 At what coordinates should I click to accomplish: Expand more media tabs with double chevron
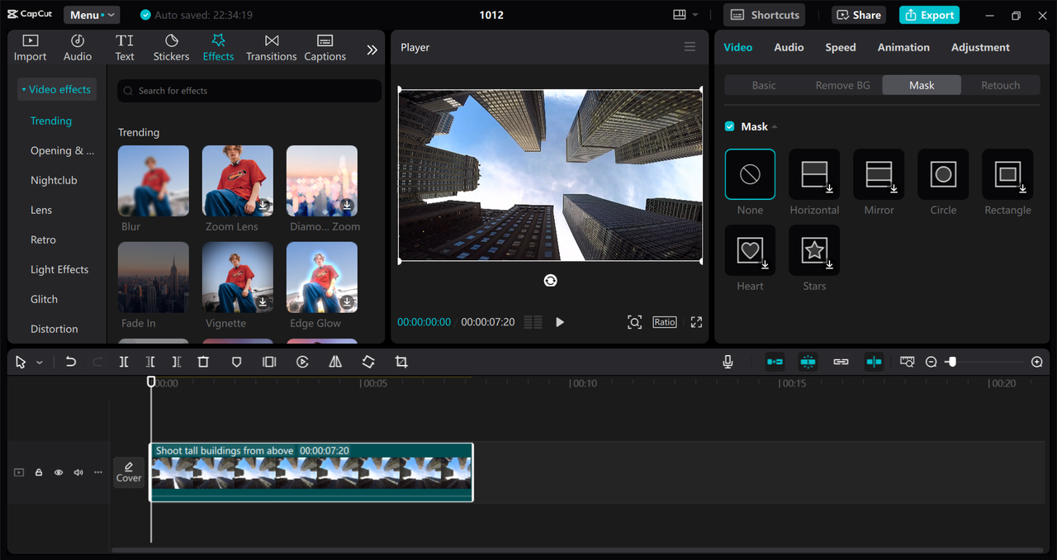pos(372,50)
